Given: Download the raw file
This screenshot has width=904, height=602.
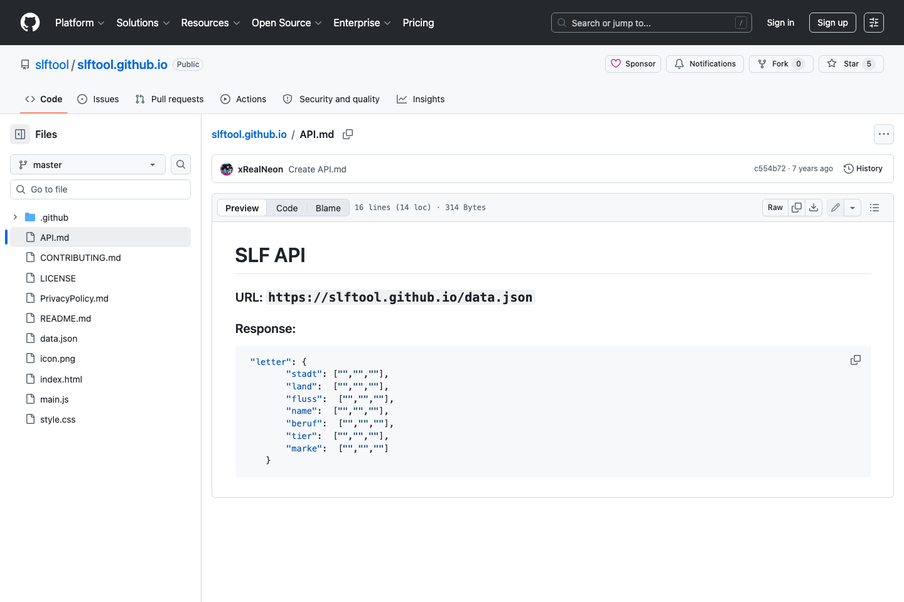Looking at the screenshot, I should click(814, 207).
